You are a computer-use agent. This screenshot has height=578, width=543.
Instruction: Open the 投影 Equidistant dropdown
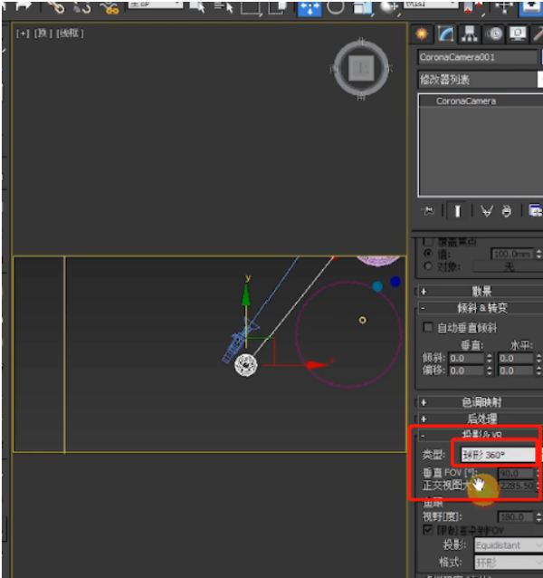tap(509, 545)
